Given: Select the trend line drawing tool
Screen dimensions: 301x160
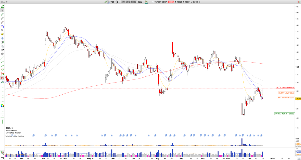Looking at the screenshot, I should (x=2, y=58).
